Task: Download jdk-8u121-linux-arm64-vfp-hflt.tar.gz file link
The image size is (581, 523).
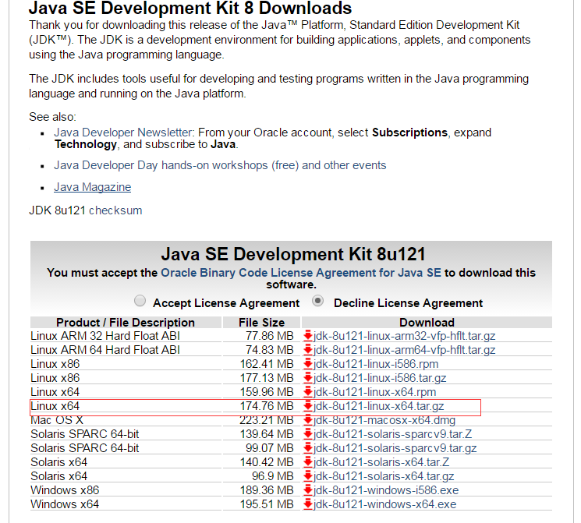Action: tap(404, 350)
